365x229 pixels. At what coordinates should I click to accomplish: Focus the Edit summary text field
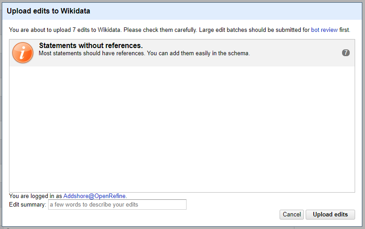point(117,205)
